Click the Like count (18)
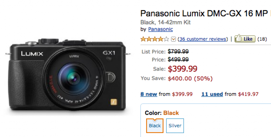This screenshot has height=137, width=271. point(262,39)
